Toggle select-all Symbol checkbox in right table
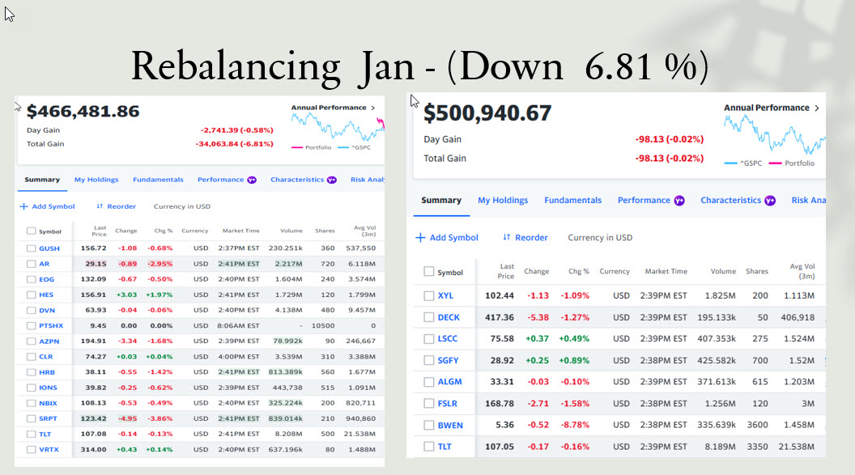This screenshot has height=475, width=855. (428, 271)
